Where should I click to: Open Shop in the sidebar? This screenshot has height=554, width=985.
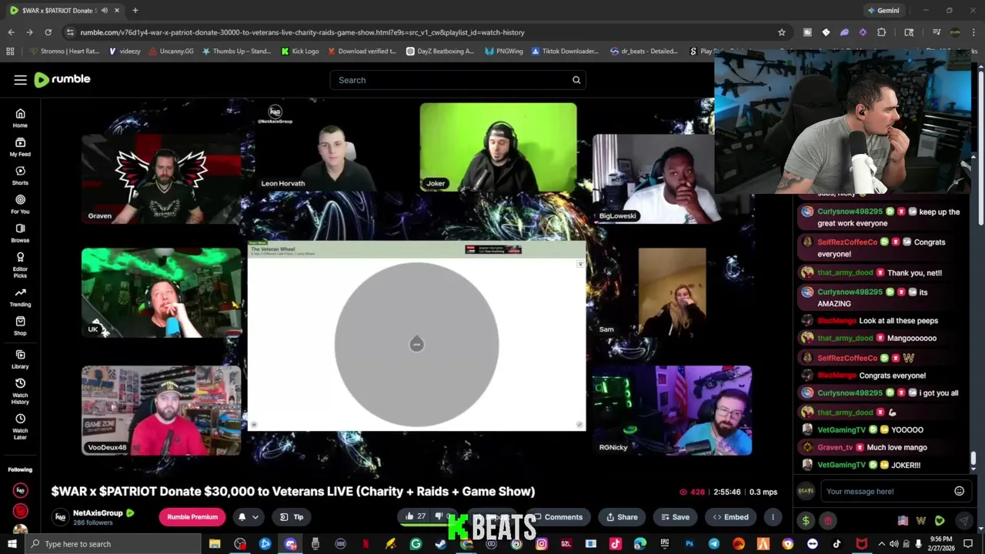point(20,326)
